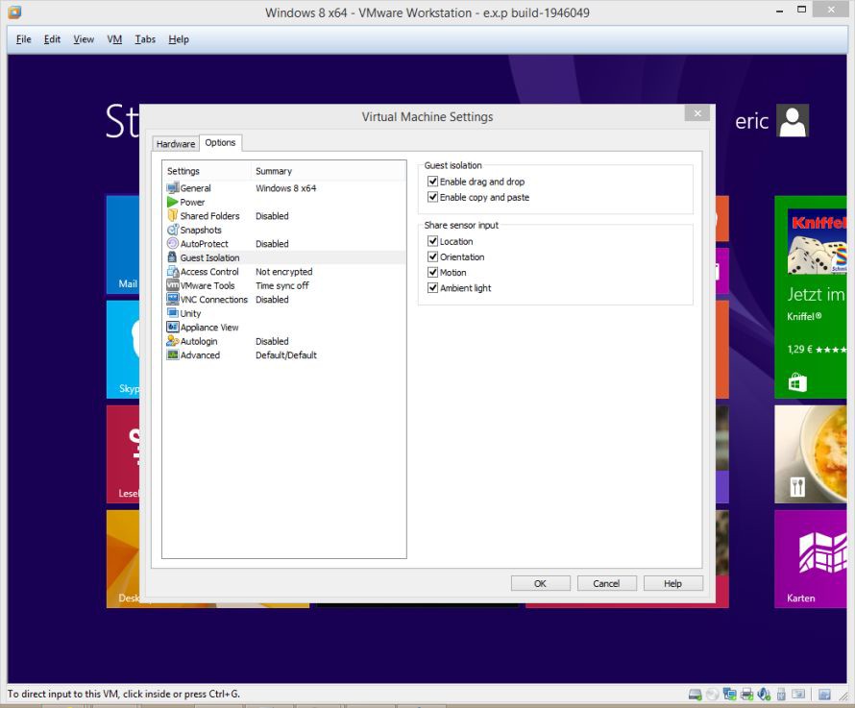Click 'Disabled' summary in Shared Folders row

point(272,216)
